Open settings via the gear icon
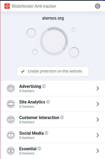 click(98, 6)
